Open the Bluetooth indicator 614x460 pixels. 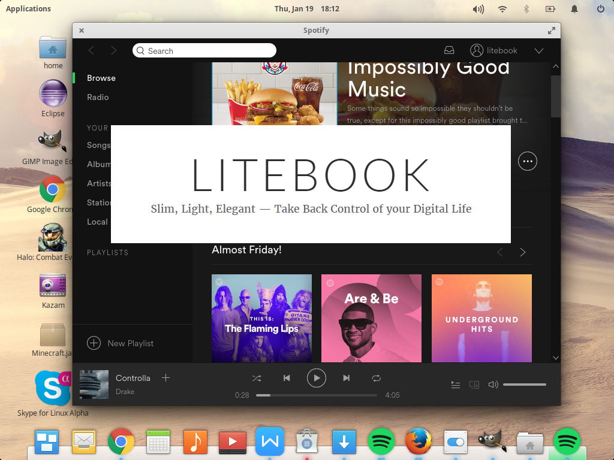pos(526,9)
